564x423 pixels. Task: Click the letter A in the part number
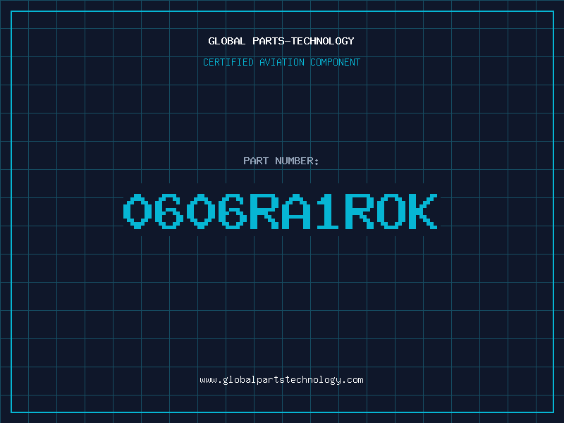[296, 211]
